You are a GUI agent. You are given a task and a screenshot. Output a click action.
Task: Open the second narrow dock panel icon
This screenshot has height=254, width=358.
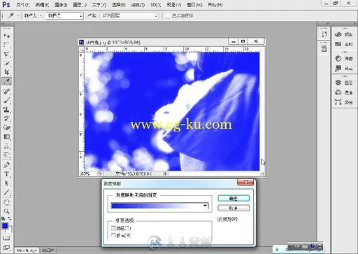pyautogui.click(x=324, y=48)
